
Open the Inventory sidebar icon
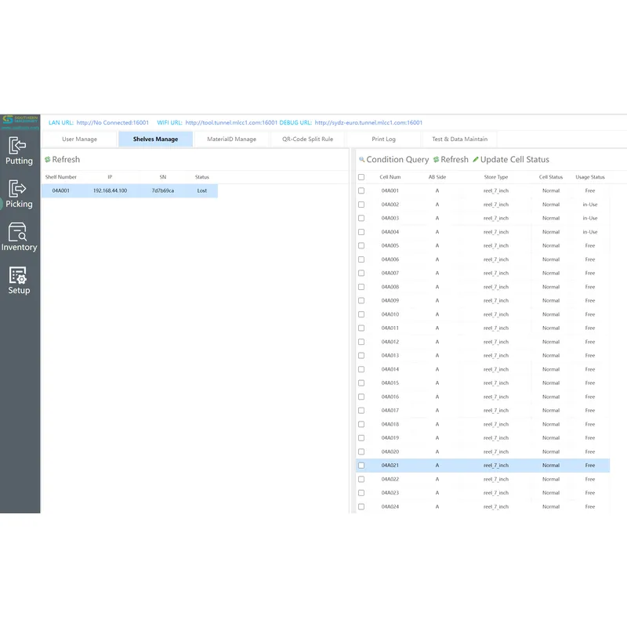pos(19,237)
